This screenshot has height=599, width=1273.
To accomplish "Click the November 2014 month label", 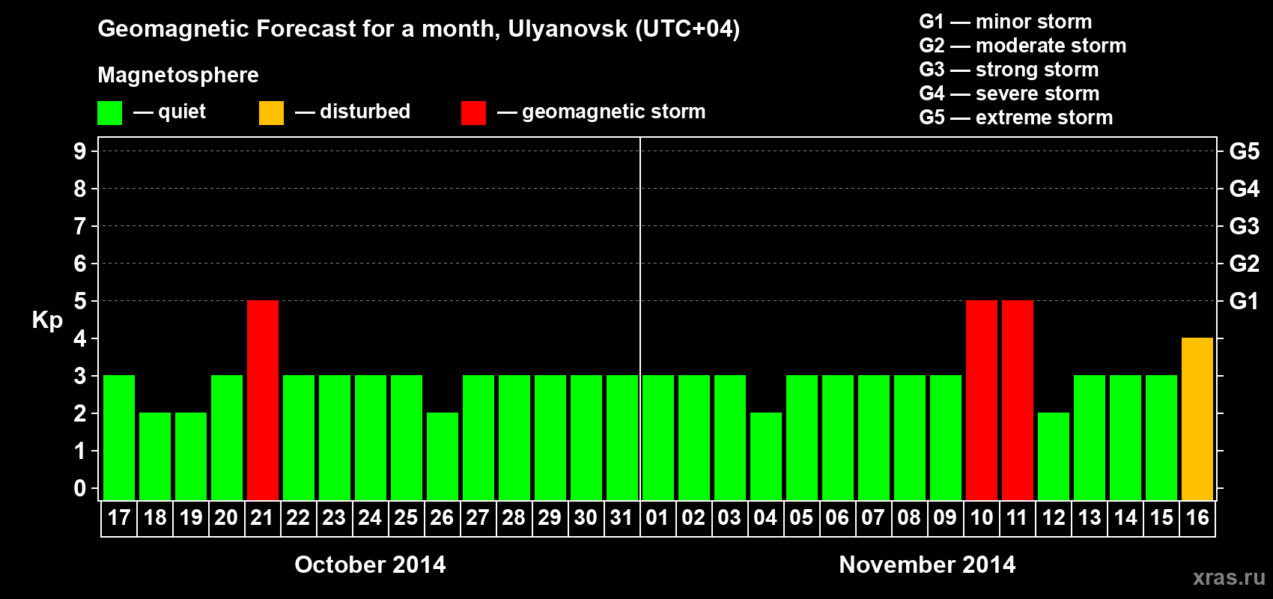I will pyautogui.click(x=927, y=565).
